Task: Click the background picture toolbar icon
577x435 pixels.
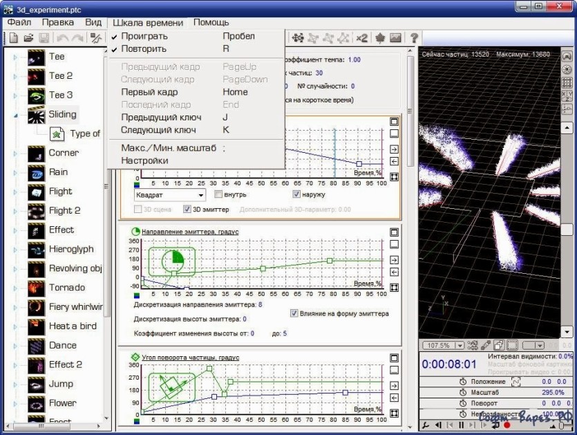Action: point(395,37)
